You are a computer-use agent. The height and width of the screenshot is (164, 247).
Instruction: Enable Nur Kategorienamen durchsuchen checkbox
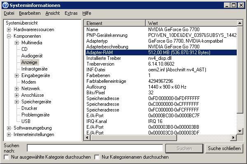[x=97, y=157]
